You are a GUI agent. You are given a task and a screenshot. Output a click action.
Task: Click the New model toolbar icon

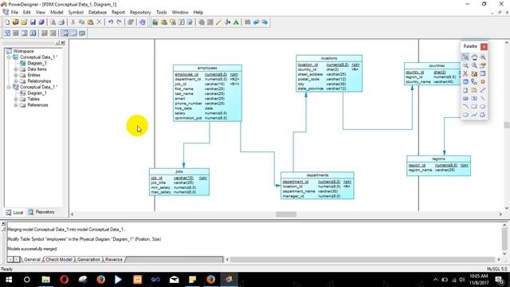[x=7, y=22]
